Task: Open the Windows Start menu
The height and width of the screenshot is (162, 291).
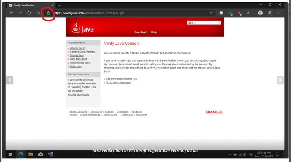Action: click(x=10, y=154)
